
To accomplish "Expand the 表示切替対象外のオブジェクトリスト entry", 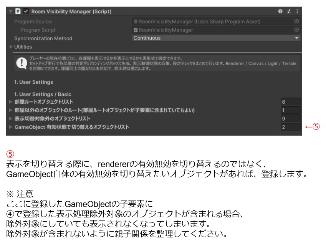I will point(10,118).
